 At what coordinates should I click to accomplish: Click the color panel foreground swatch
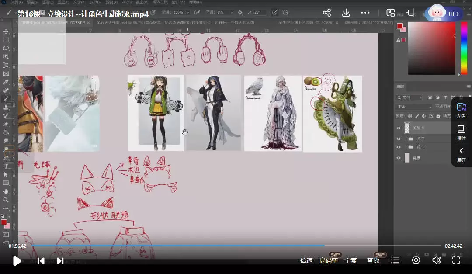pos(399,26)
